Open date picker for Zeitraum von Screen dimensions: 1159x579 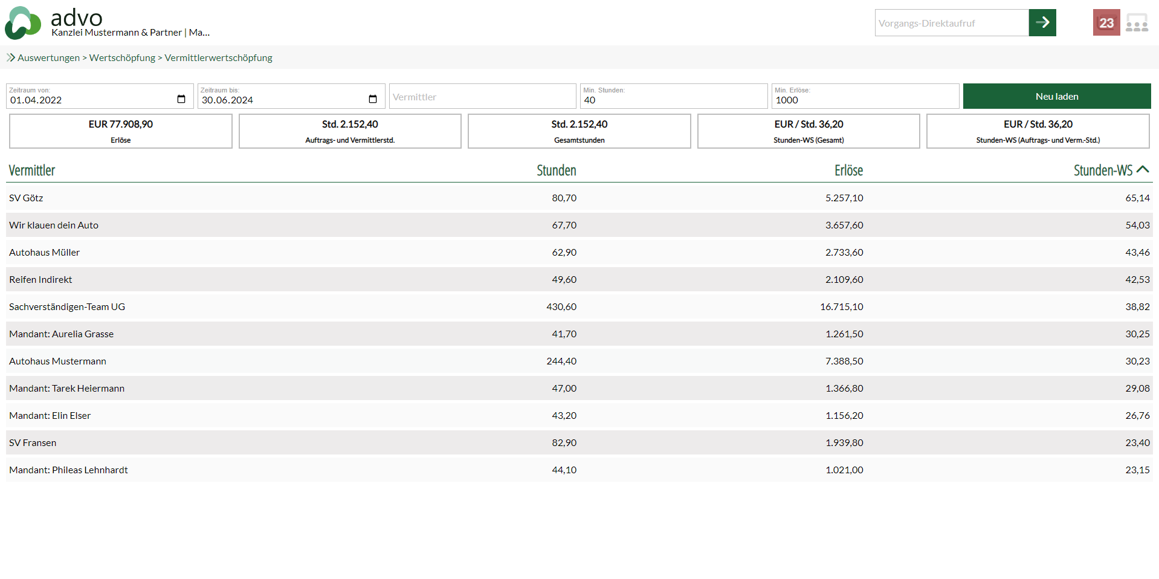pos(181,99)
